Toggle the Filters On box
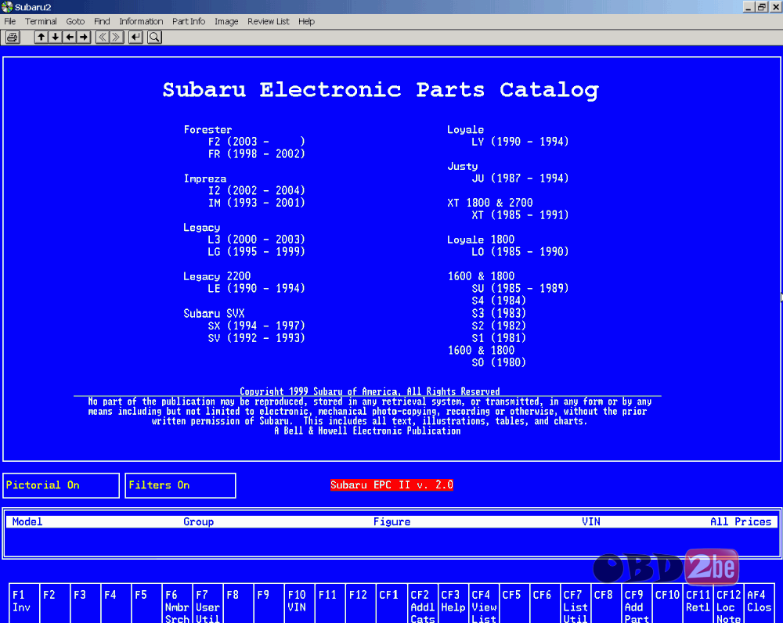 180,485
